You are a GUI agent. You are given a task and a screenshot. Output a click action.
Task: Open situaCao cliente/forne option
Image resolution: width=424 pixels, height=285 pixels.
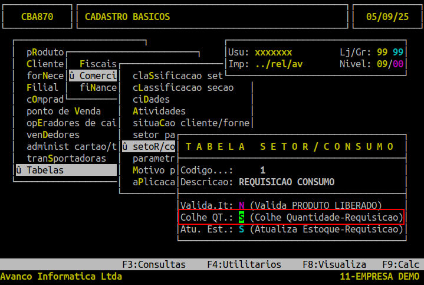[191, 123]
